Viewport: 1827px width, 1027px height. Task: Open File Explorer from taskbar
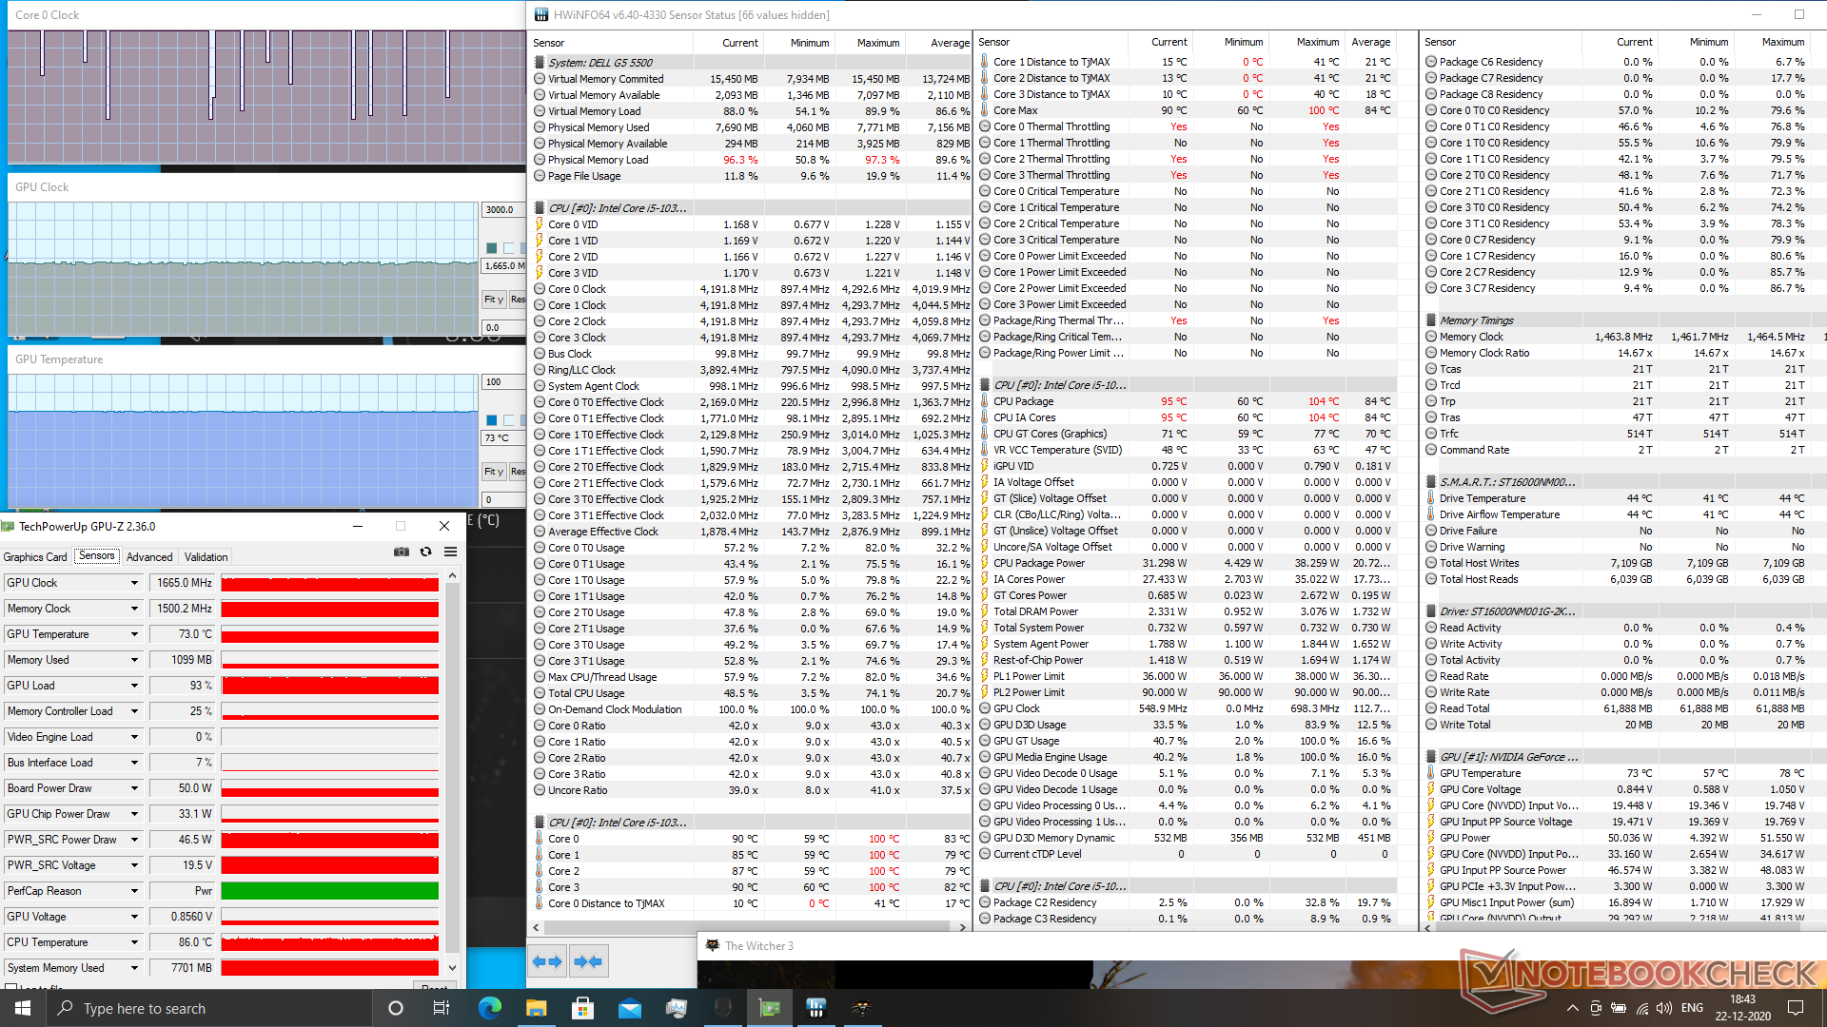click(x=536, y=1008)
